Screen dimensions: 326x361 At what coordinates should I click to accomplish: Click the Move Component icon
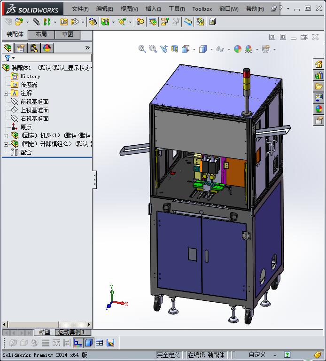75,22
